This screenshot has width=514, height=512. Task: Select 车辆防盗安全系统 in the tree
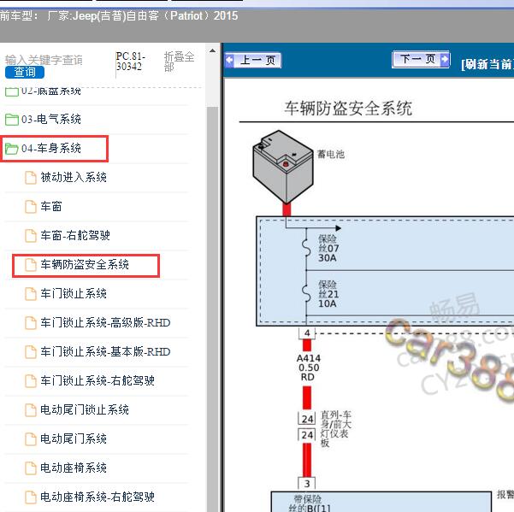coord(85,264)
